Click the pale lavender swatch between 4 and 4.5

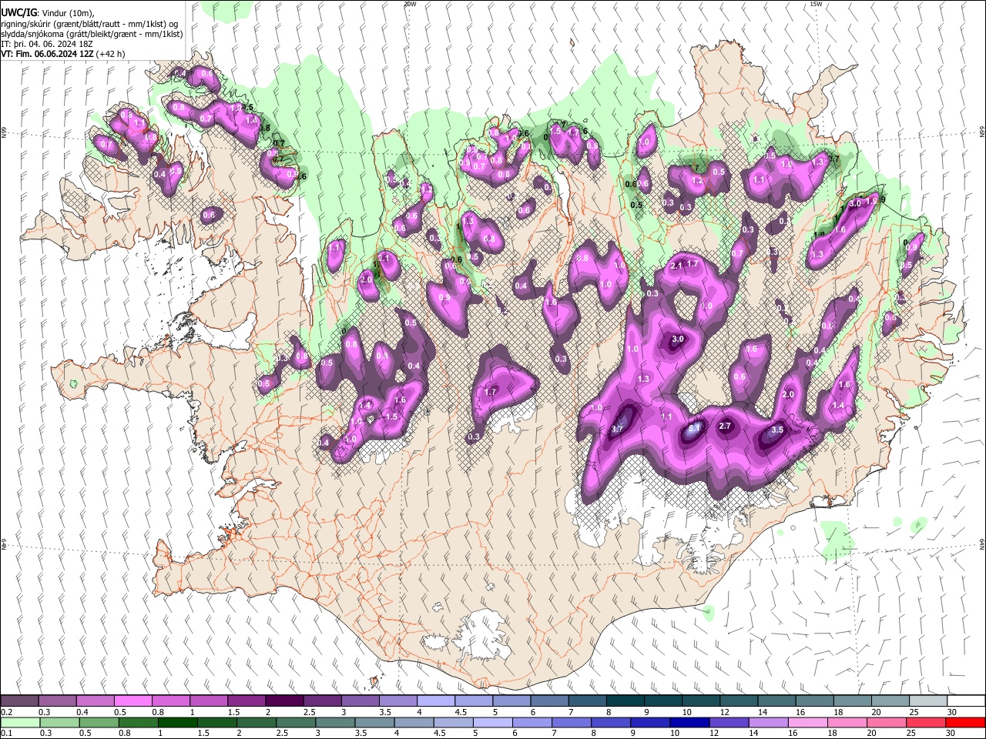click(x=435, y=701)
